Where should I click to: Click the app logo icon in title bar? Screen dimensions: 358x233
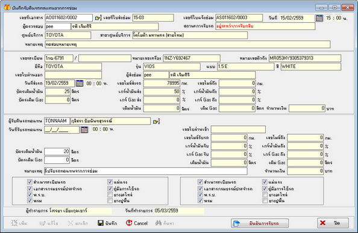7,7
